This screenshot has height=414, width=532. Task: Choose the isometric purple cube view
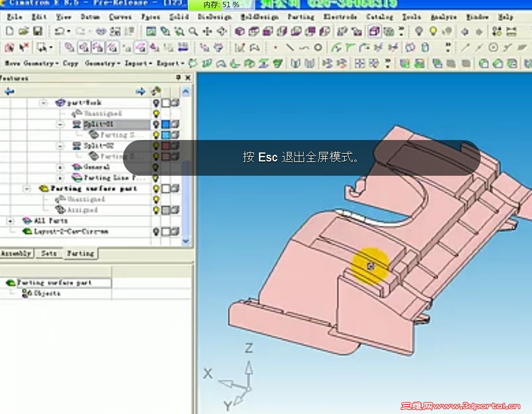(x=240, y=32)
